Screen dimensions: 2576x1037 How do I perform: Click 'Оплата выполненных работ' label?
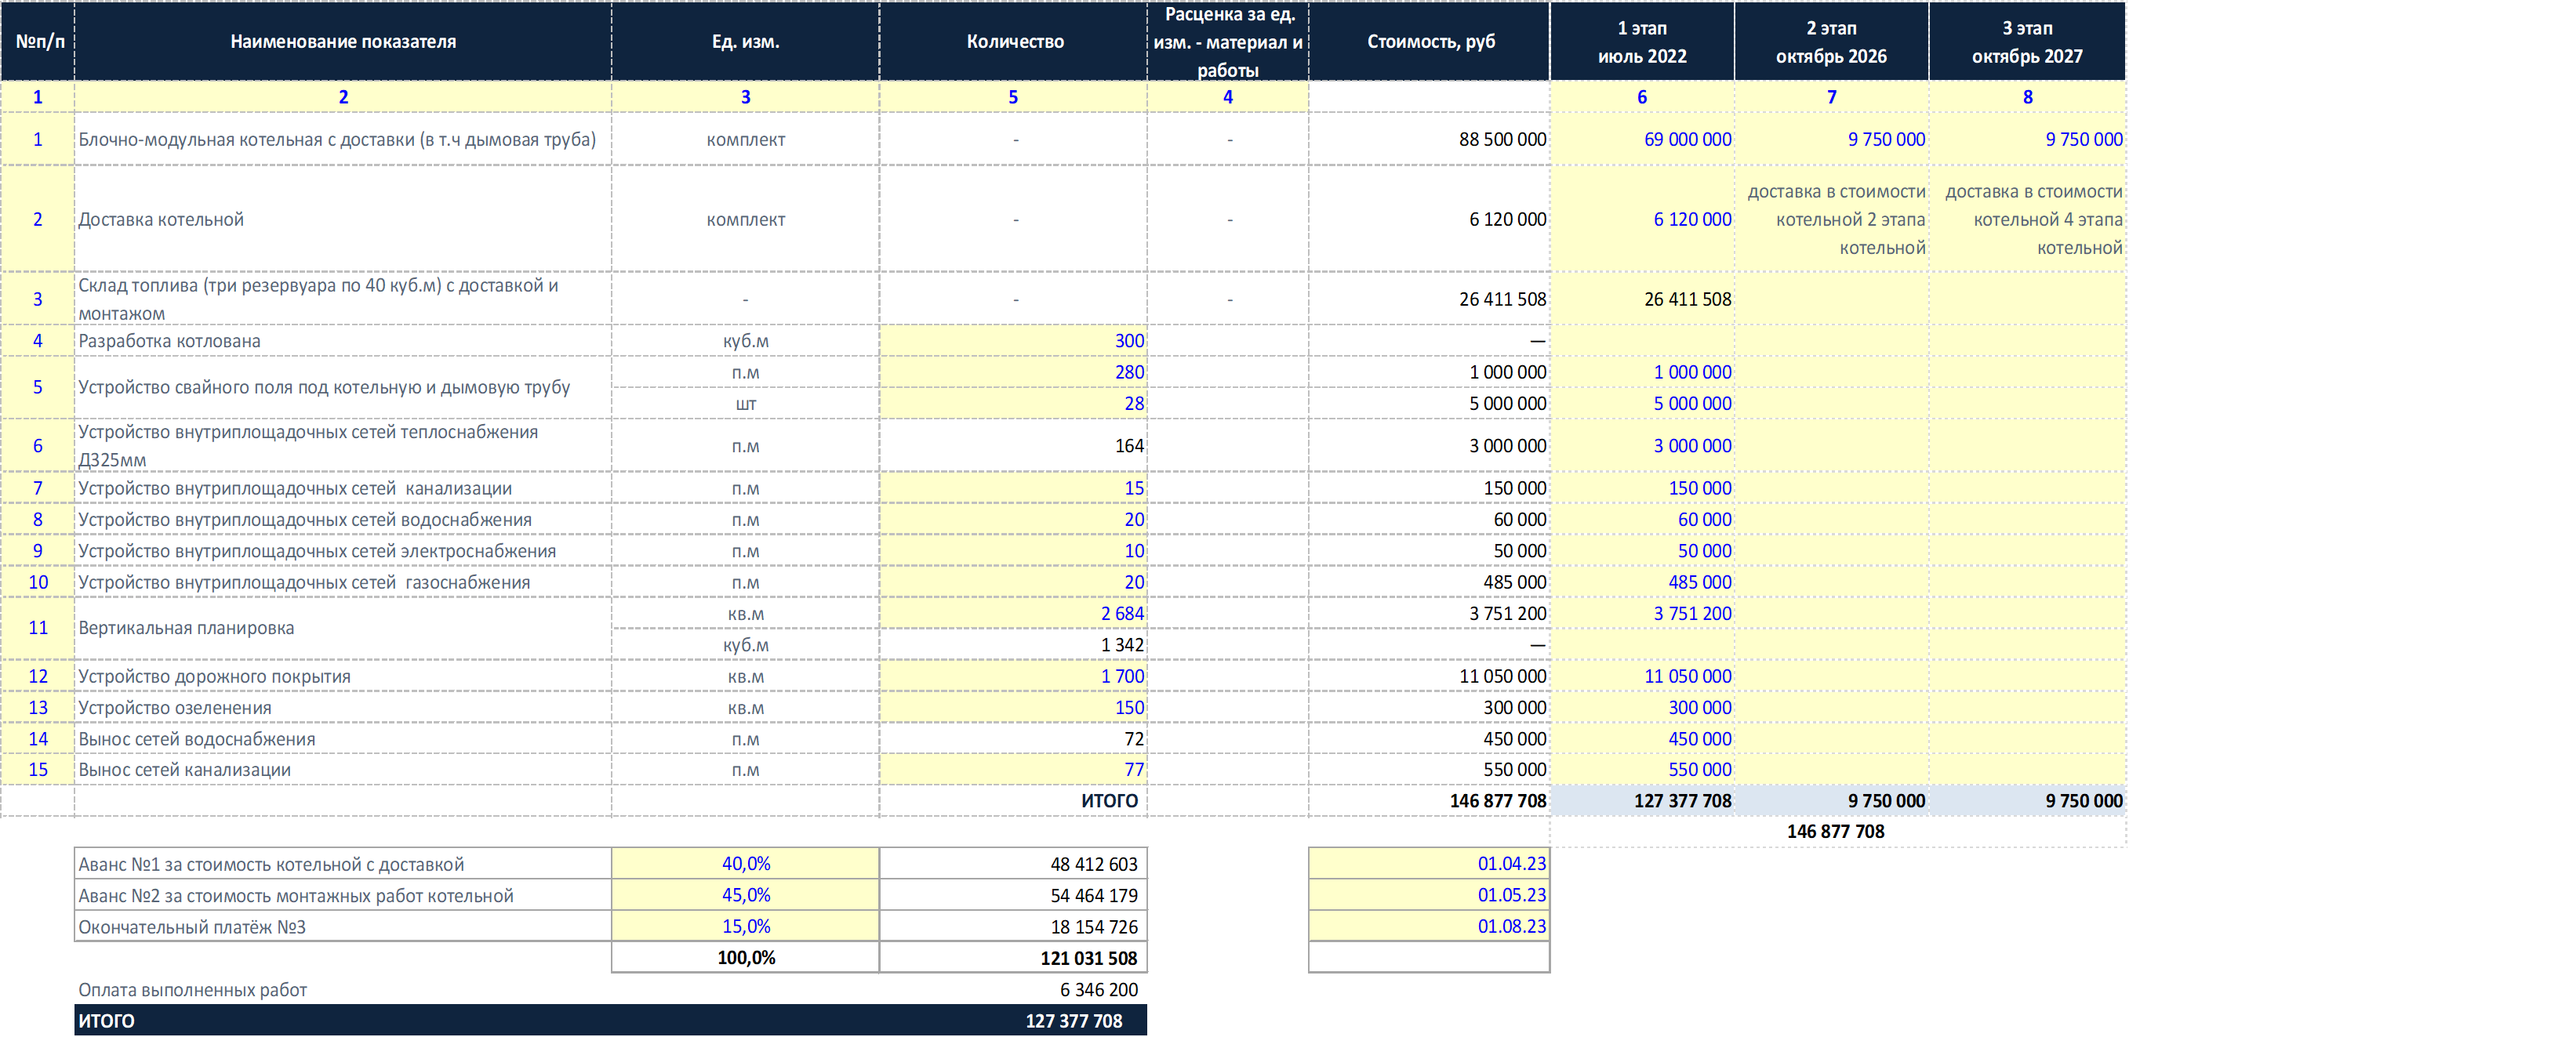[193, 989]
